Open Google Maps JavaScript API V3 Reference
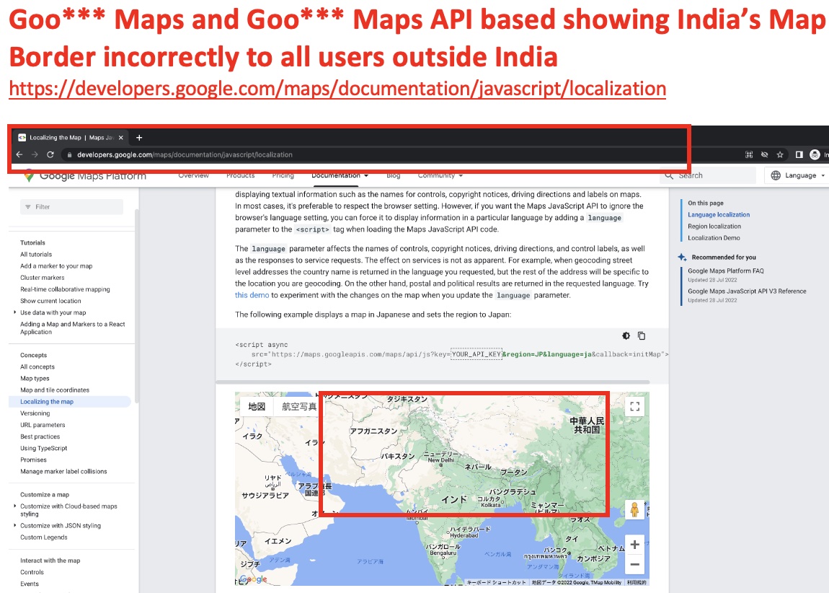The width and height of the screenshot is (829, 593). [x=747, y=291]
